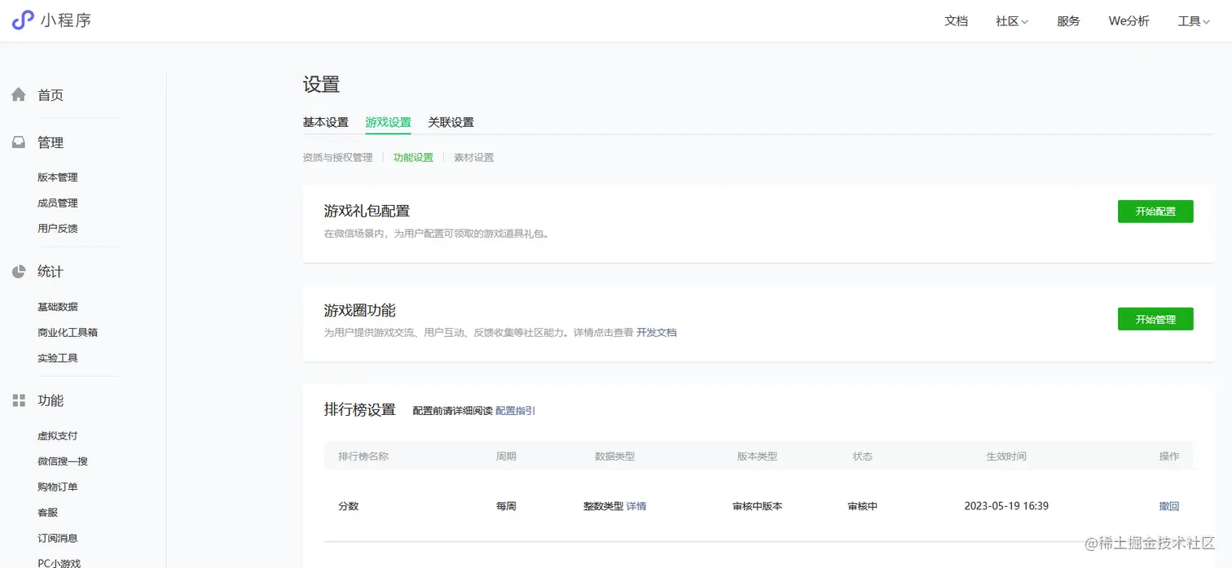Navigate to 虚拟支付 under 功能
The height and width of the screenshot is (568, 1232).
(x=58, y=435)
